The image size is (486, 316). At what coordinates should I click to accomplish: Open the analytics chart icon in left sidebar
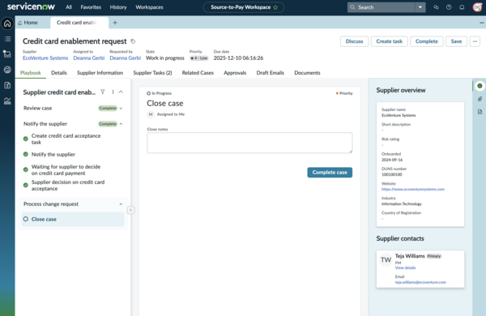pyautogui.click(x=7, y=100)
